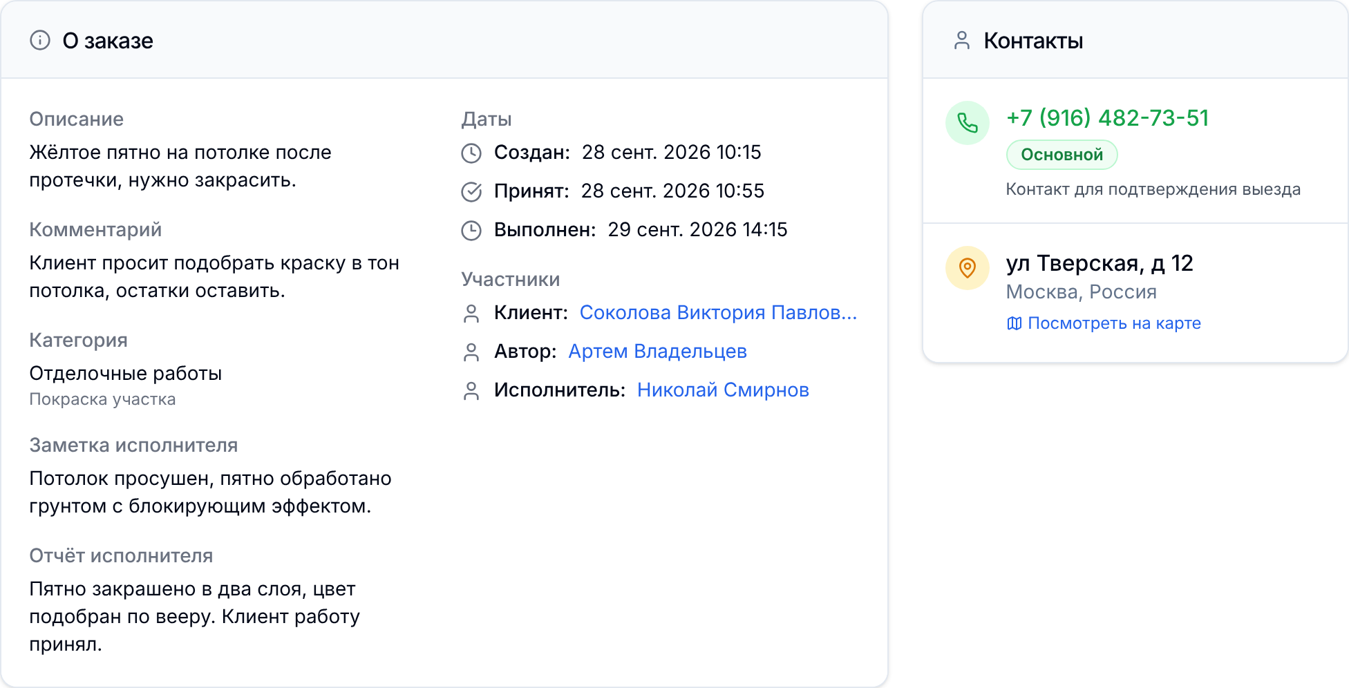
Task: Click the green phone icon
Action: click(968, 123)
